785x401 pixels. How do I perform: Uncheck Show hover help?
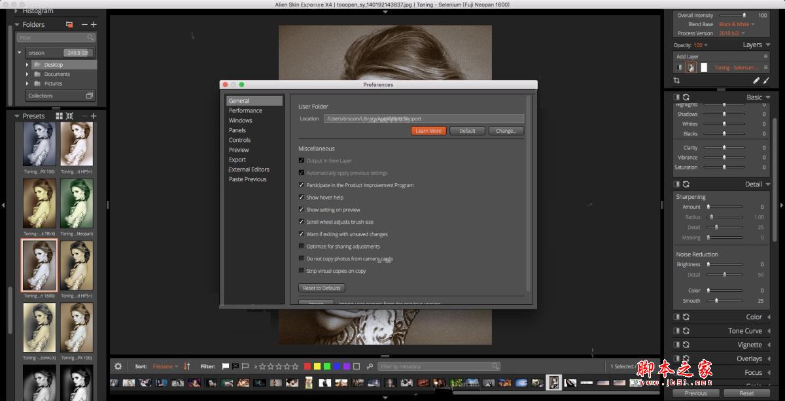(x=302, y=198)
